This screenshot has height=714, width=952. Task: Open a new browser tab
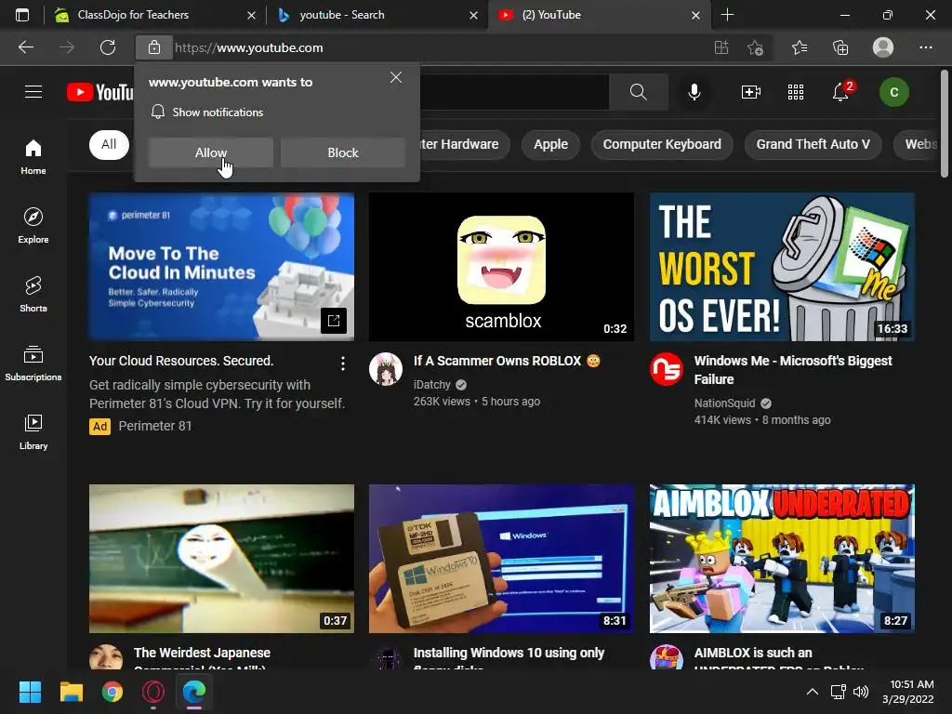click(727, 15)
